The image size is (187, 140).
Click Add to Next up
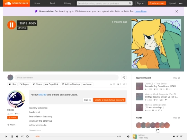coord(71,84)
